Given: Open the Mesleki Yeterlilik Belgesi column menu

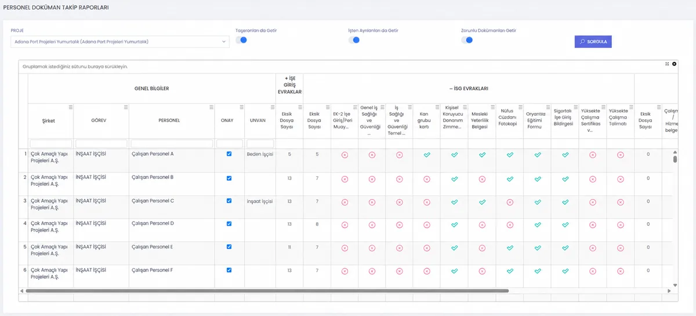Looking at the screenshot, I should pyautogui.click(x=492, y=107).
